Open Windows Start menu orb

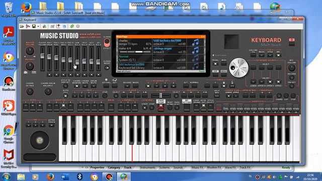(x=7, y=176)
